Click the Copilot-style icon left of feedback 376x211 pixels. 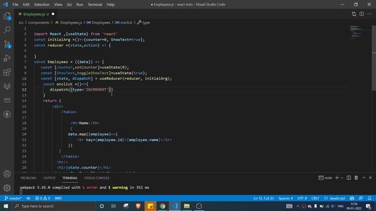[x=352, y=198]
